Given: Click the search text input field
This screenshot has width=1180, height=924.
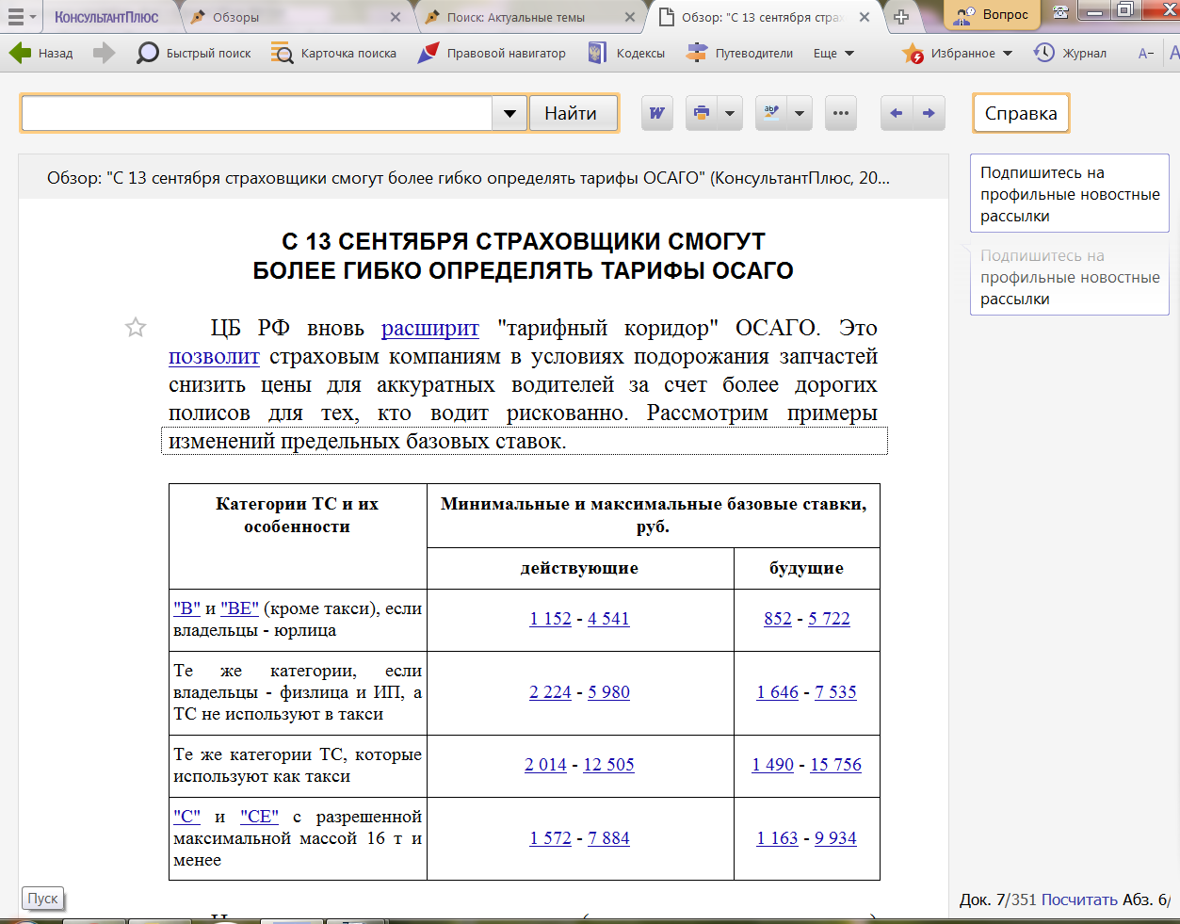Looking at the screenshot, I should point(256,114).
